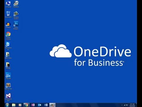The height and width of the screenshot is (107, 142).
Task: Click the Show desktop strip
Action: pos(136,105)
